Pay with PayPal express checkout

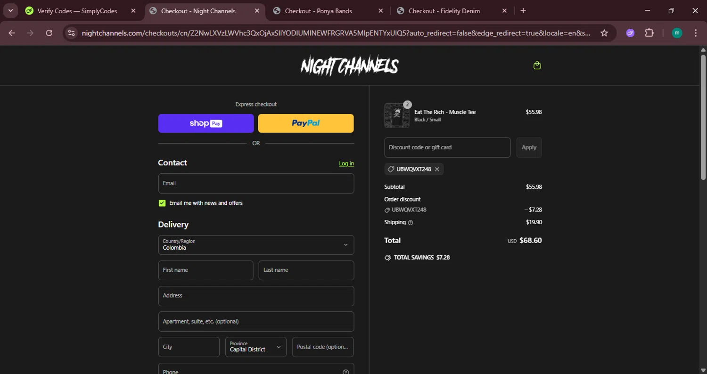tap(306, 123)
